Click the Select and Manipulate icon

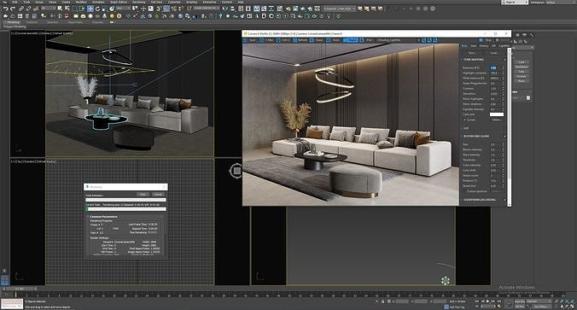(143, 8)
